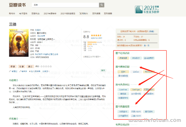
Task: Mark the book as 在读
Action: 21,66
